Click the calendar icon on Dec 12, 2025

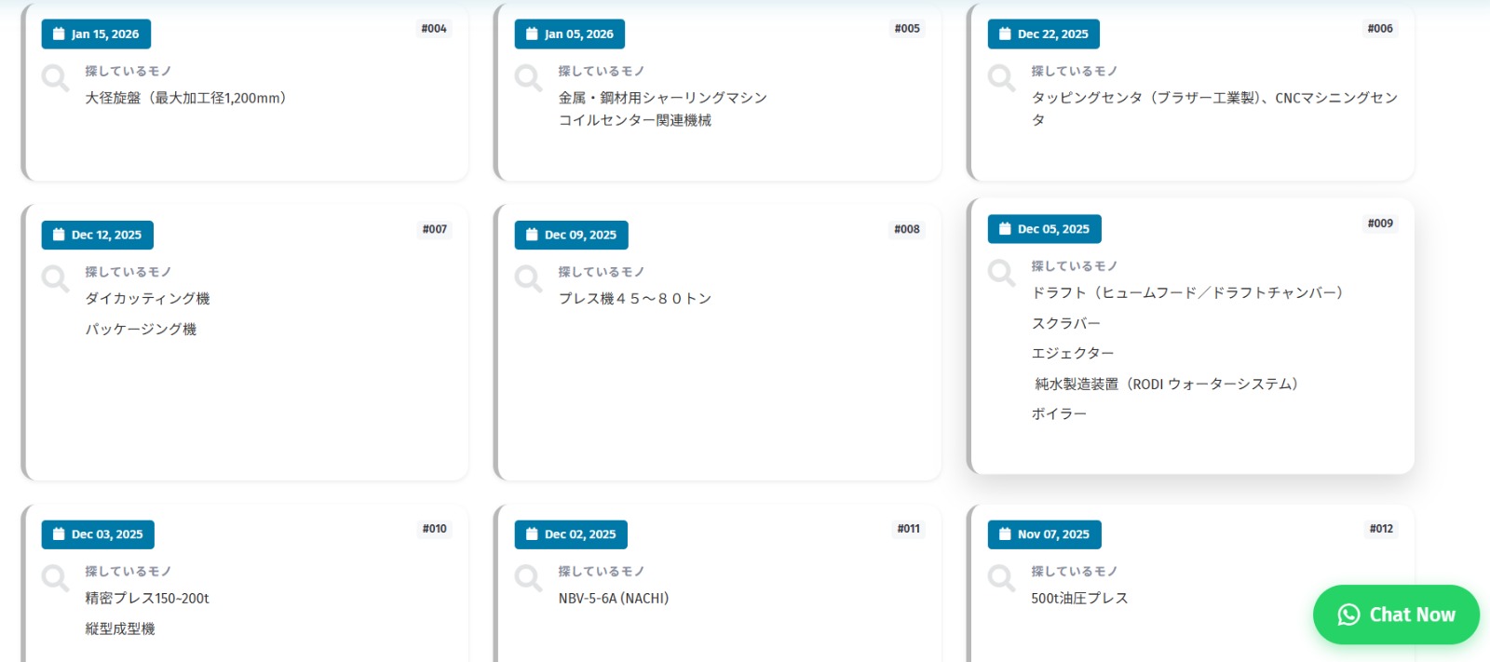(x=59, y=235)
